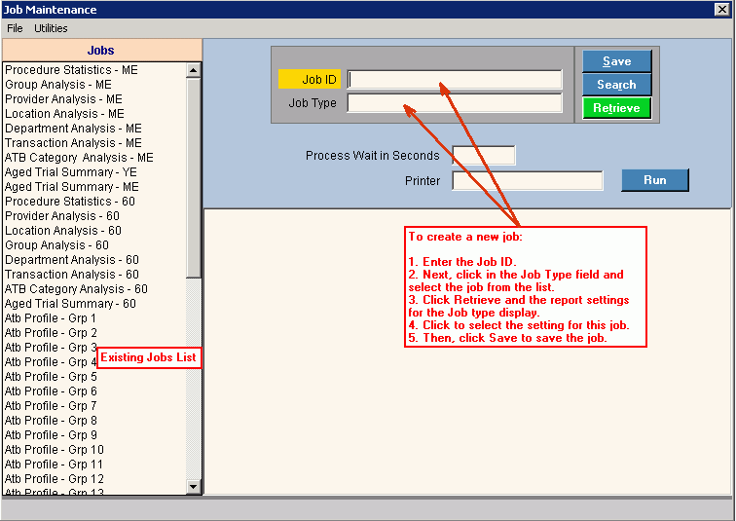The image size is (736, 521).
Task: Click the Run button
Action: pyautogui.click(x=654, y=180)
